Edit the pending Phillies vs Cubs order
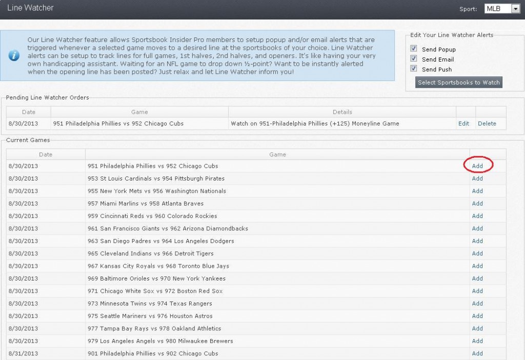This screenshot has height=360, width=525. (463, 124)
